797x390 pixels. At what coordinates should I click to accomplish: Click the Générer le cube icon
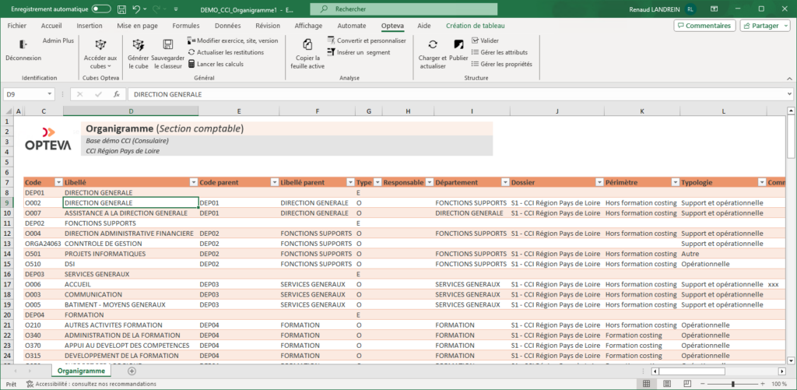138,45
